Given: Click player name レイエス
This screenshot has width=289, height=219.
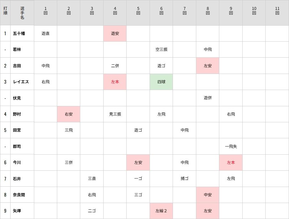Looking at the screenshot, I should point(21,82).
